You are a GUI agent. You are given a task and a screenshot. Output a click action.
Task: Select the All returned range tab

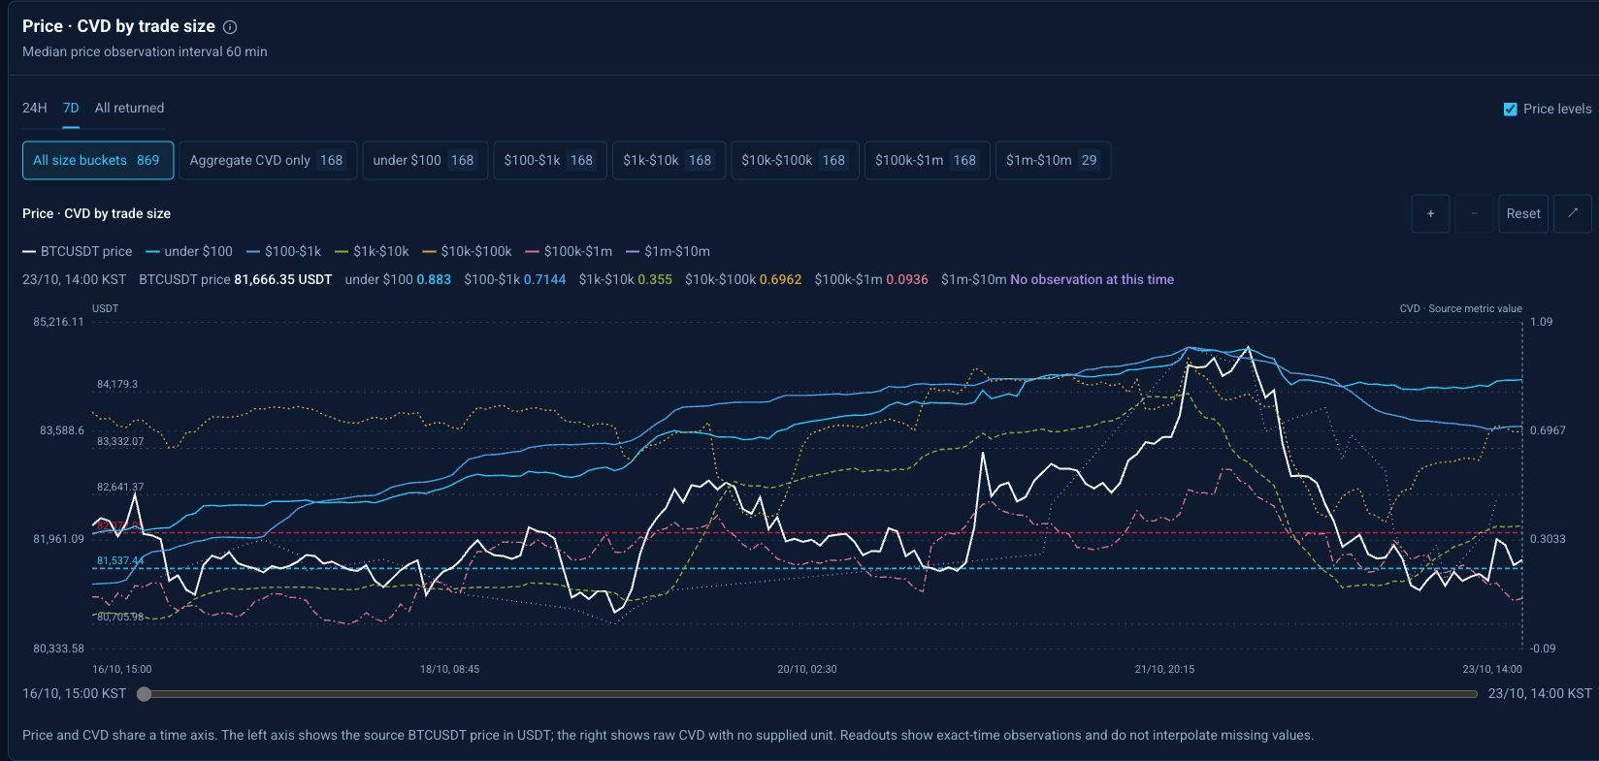pos(129,108)
